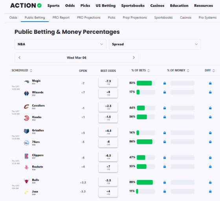
Task: Click Hawks DIFF column lock icon
Action: 210,117
